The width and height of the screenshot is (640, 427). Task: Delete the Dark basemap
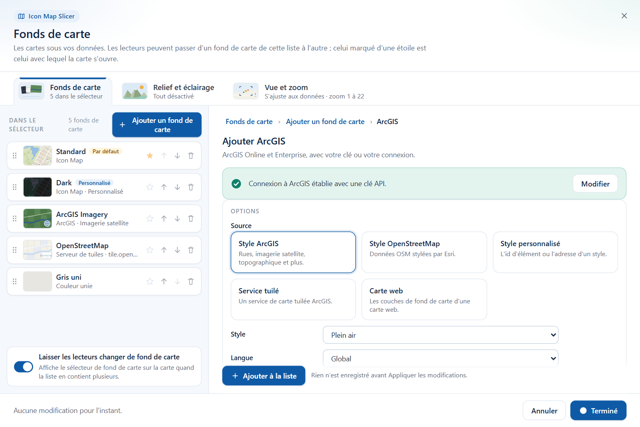(x=191, y=187)
